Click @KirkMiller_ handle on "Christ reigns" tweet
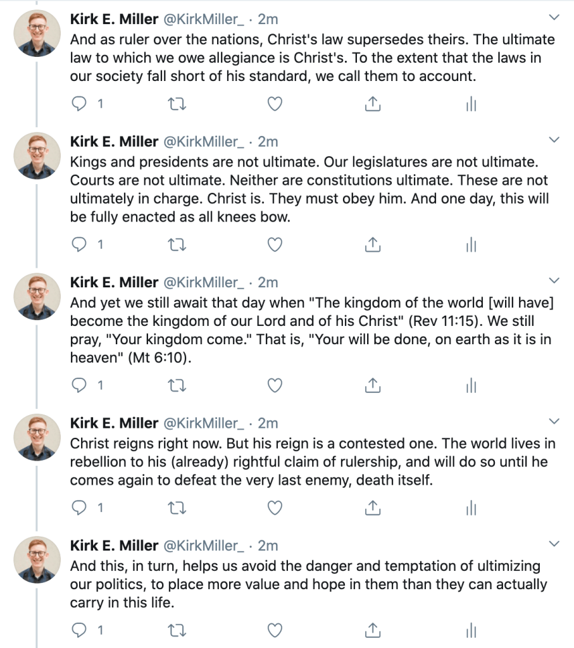This screenshot has height=648, width=574. click(x=204, y=423)
